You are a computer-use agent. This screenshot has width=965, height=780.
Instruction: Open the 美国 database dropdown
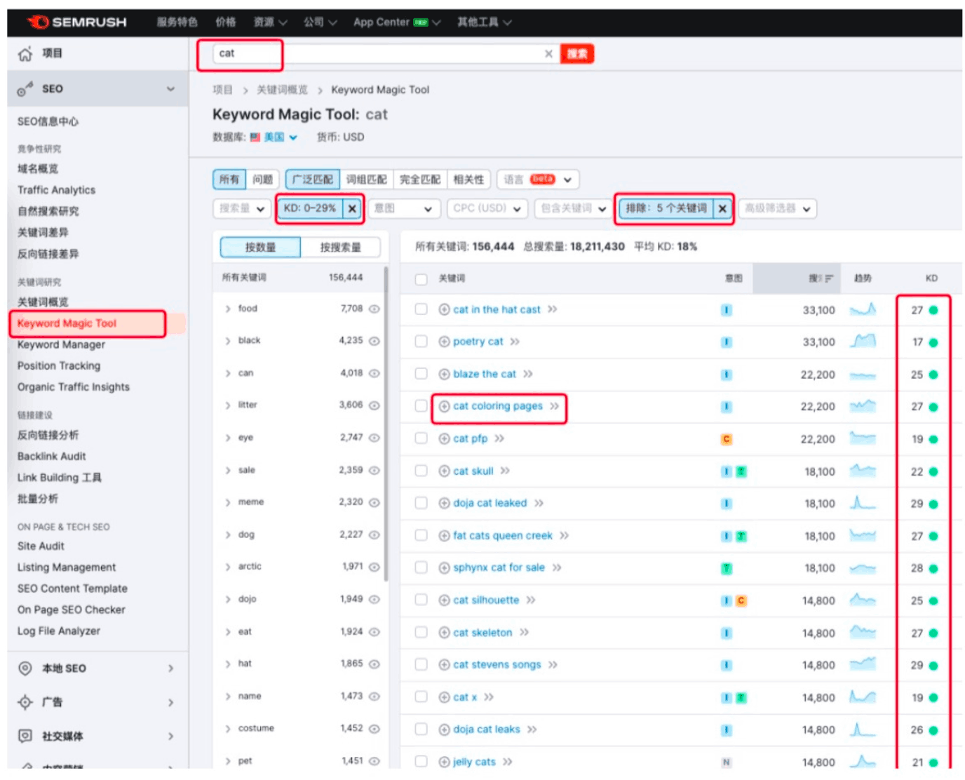point(280,137)
